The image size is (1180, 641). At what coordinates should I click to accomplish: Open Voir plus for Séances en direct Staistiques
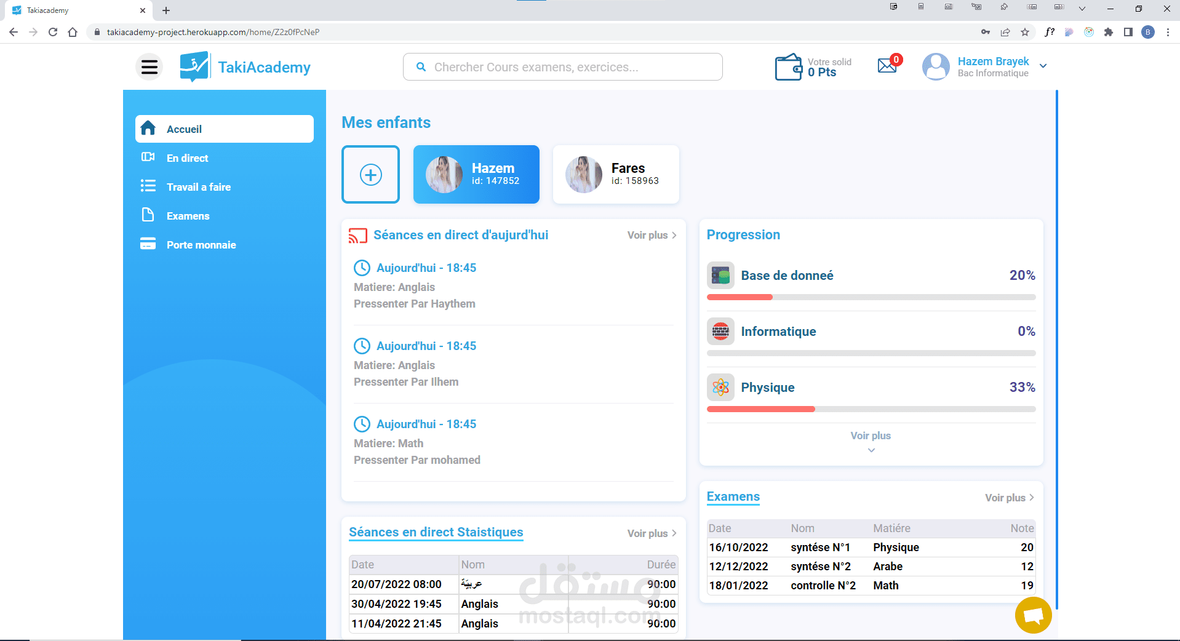click(652, 533)
